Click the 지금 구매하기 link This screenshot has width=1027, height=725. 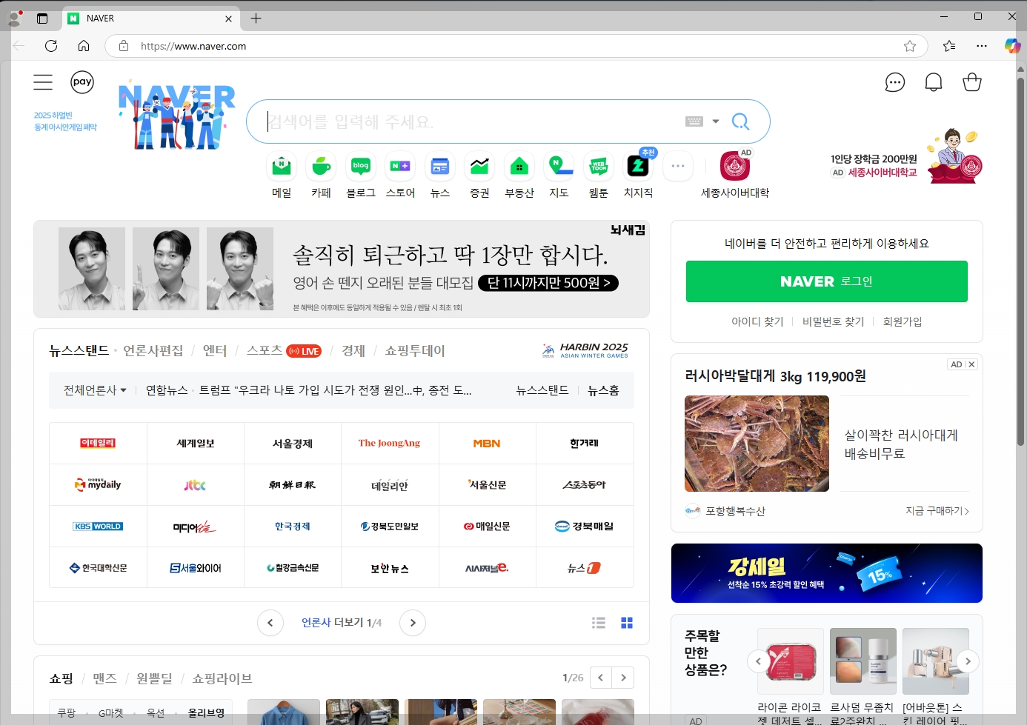pyautogui.click(x=937, y=511)
